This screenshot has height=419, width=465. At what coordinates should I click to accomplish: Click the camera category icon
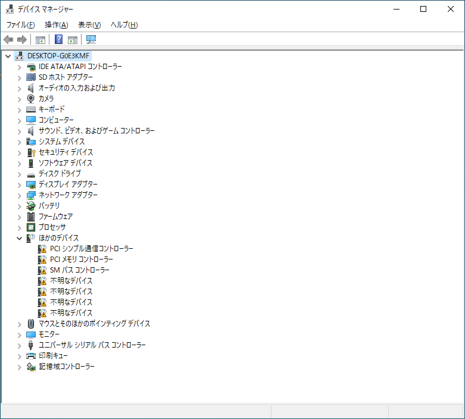click(x=31, y=99)
